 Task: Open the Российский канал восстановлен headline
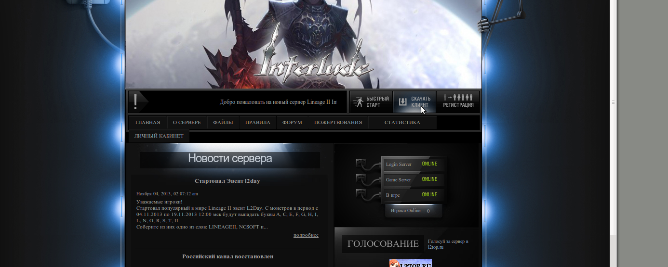point(228,256)
